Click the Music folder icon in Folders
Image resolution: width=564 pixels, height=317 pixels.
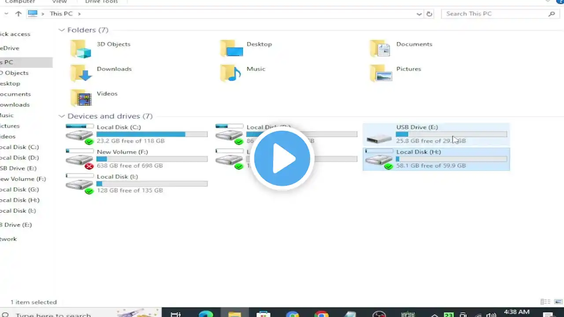pos(230,73)
